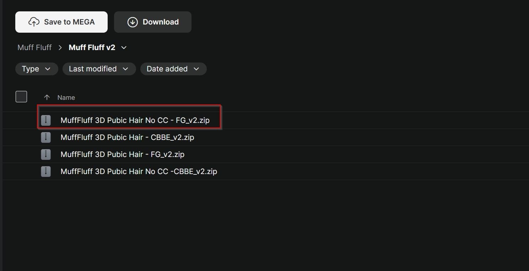Open the Type filter dropdown
The width and height of the screenshot is (529, 271).
click(37, 69)
